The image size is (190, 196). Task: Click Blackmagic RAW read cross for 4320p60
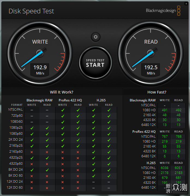coord(47,164)
